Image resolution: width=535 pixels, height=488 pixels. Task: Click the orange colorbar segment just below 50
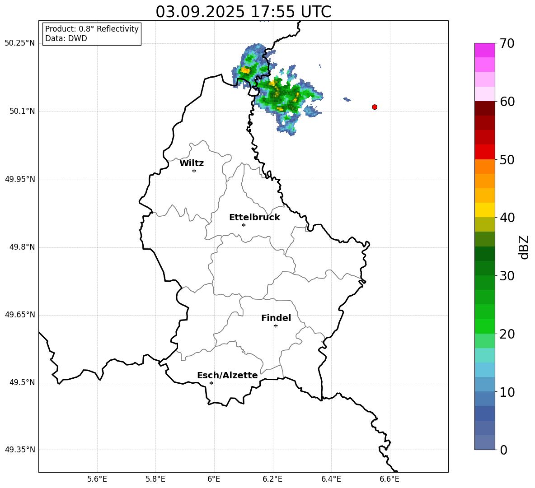[x=484, y=166]
